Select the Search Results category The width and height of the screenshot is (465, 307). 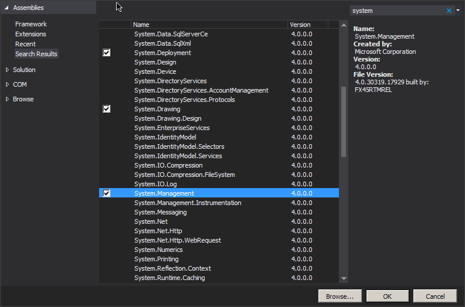36,54
